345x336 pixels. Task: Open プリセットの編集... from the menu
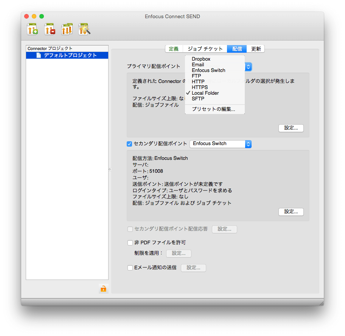pyautogui.click(x=215, y=109)
